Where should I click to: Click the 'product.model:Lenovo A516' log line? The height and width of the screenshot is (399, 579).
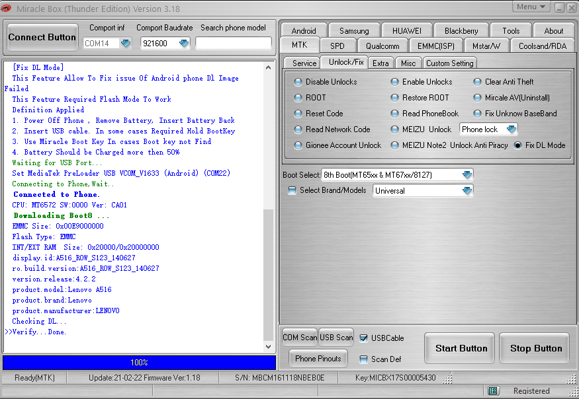62,289
